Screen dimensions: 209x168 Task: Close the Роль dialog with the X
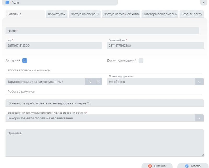coord(203,3)
